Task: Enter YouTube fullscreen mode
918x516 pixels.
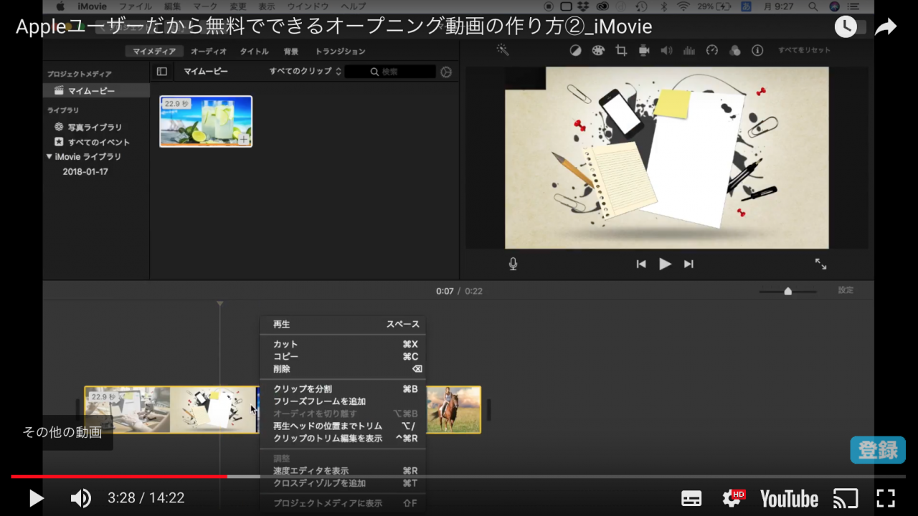Action: pyautogui.click(x=886, y=498)
